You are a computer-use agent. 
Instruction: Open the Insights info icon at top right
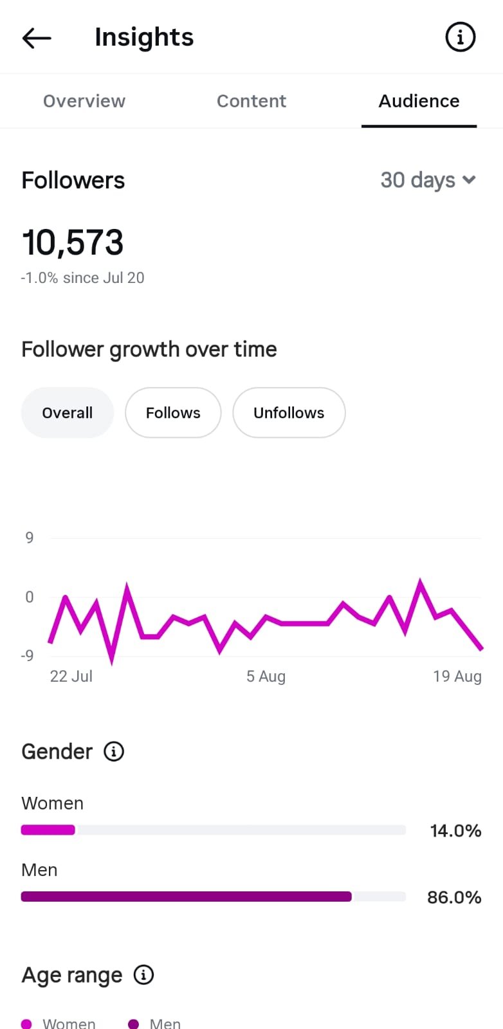click(x=461, y=37)
